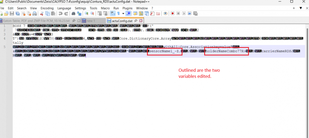
Task: Toggle the Indent Guide icon
Action: [128, 14]
